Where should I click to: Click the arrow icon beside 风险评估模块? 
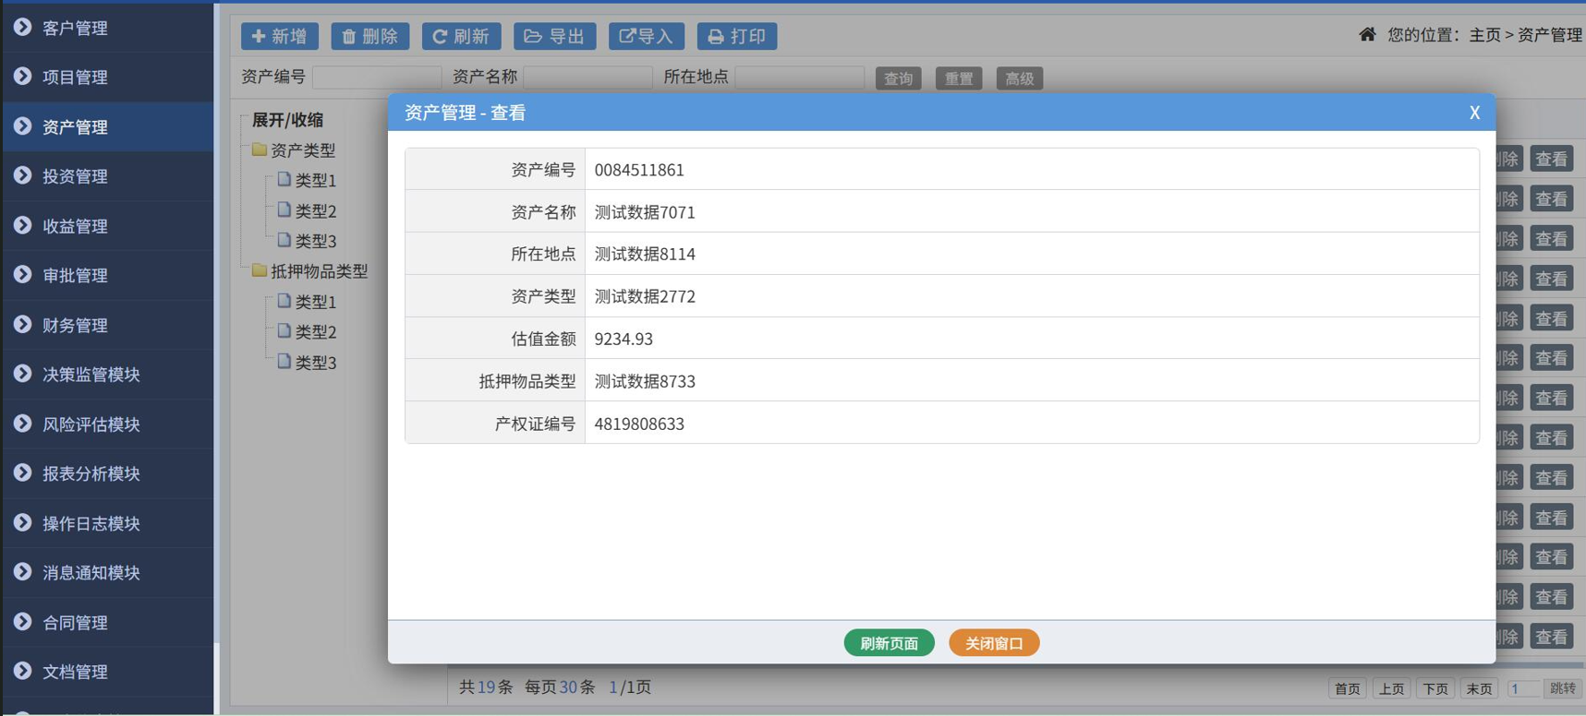point(23,424)
